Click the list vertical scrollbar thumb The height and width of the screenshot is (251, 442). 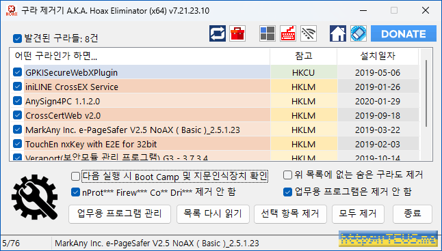pos(426,93)
